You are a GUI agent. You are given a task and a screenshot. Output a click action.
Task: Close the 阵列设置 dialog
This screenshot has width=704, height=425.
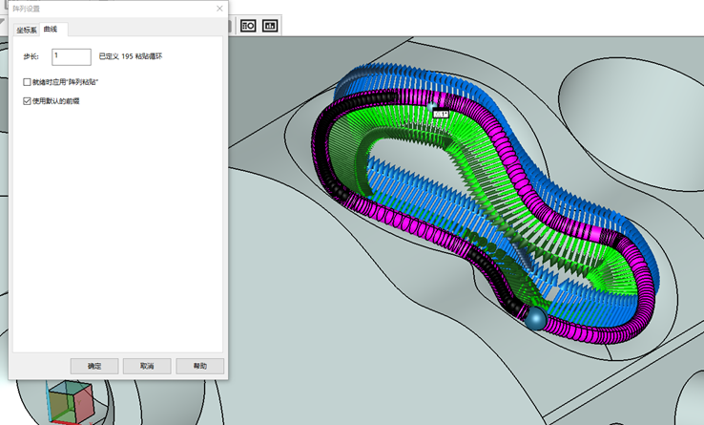[219, 9]
